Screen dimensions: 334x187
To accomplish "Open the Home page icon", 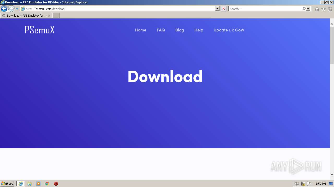I will click(317, 9).
